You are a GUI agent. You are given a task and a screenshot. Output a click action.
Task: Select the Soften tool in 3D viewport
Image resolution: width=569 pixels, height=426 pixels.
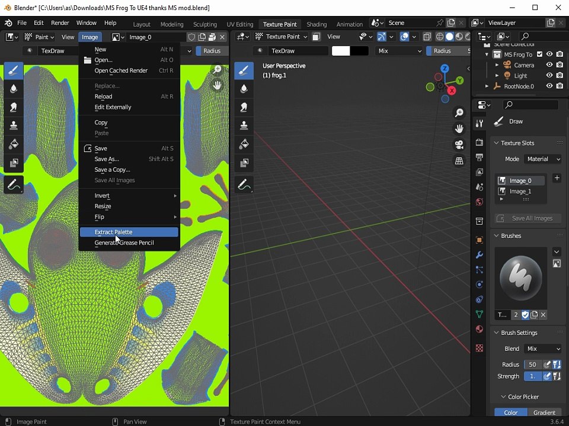(244, 89)
